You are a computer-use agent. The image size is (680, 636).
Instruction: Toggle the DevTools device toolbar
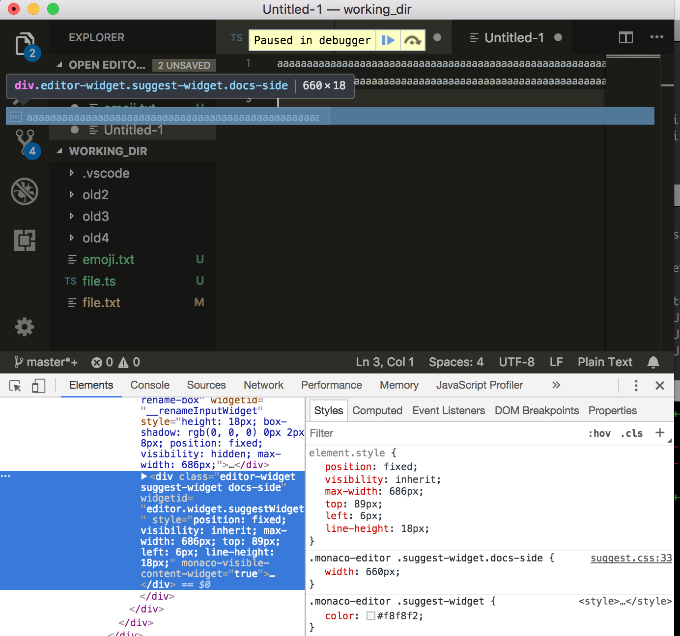coord(39,386)
